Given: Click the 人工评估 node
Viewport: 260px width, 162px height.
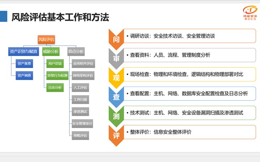Looking at the screenshot, I should (81, 87).
